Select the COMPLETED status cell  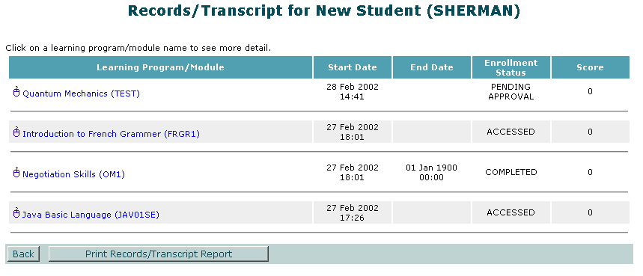(x=511, y=172)
